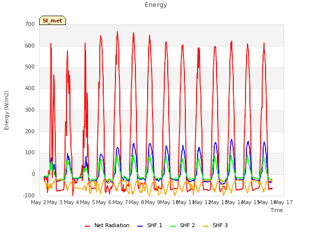The width and height of the screenshot is (313, 235).
Task: Select the orange SHF 3 color marker
Action: (205, 226)
